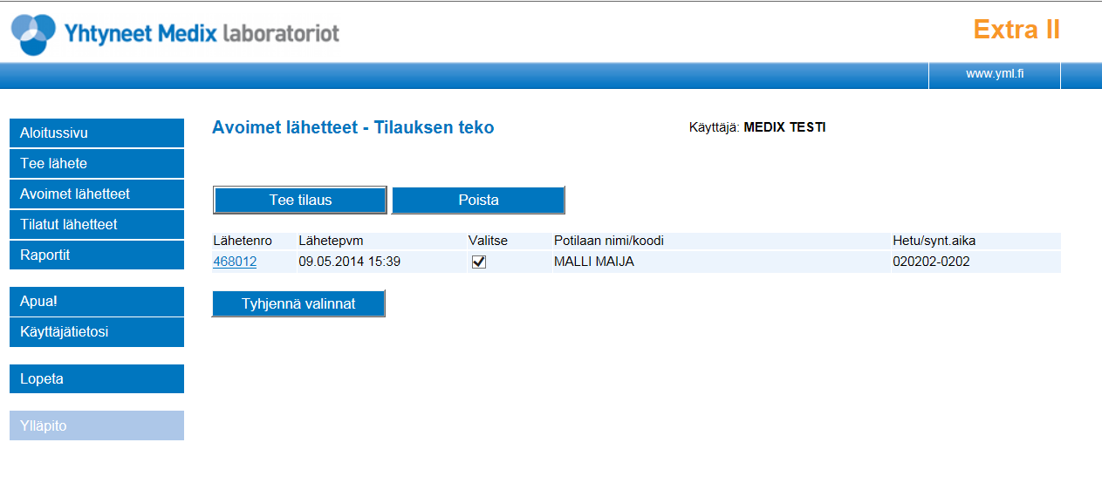
Task: Click the Extra II title text
Action: tap(1016, 30)
